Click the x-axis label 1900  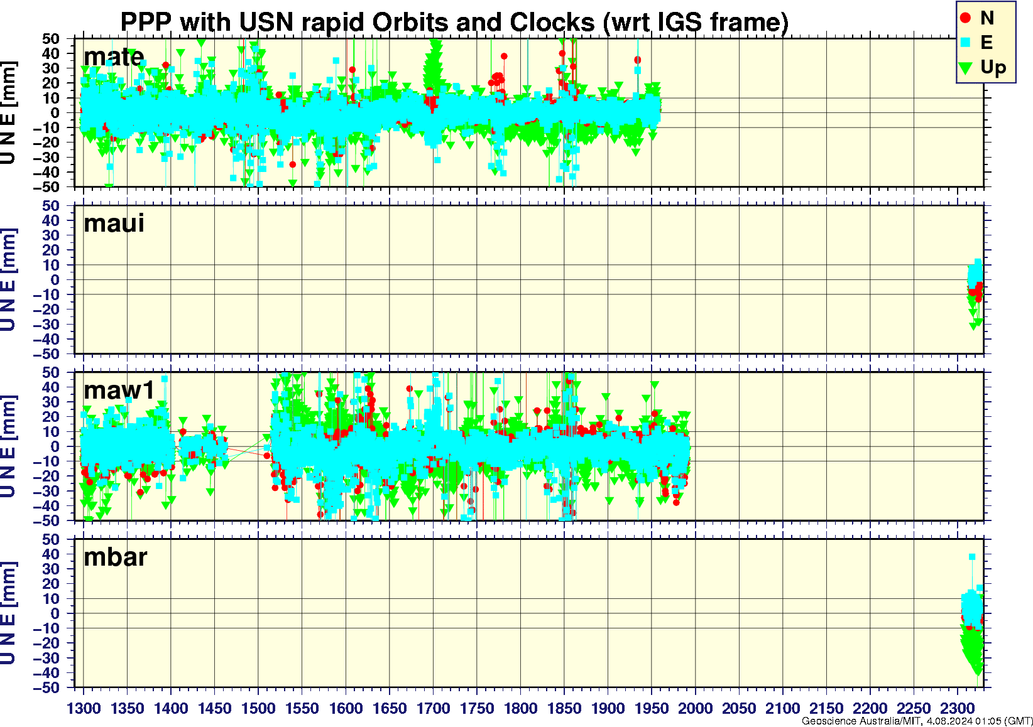(608, 708)
